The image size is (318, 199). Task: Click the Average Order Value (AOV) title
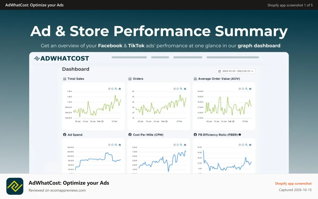pyautogui.click(x=219, y=79)
